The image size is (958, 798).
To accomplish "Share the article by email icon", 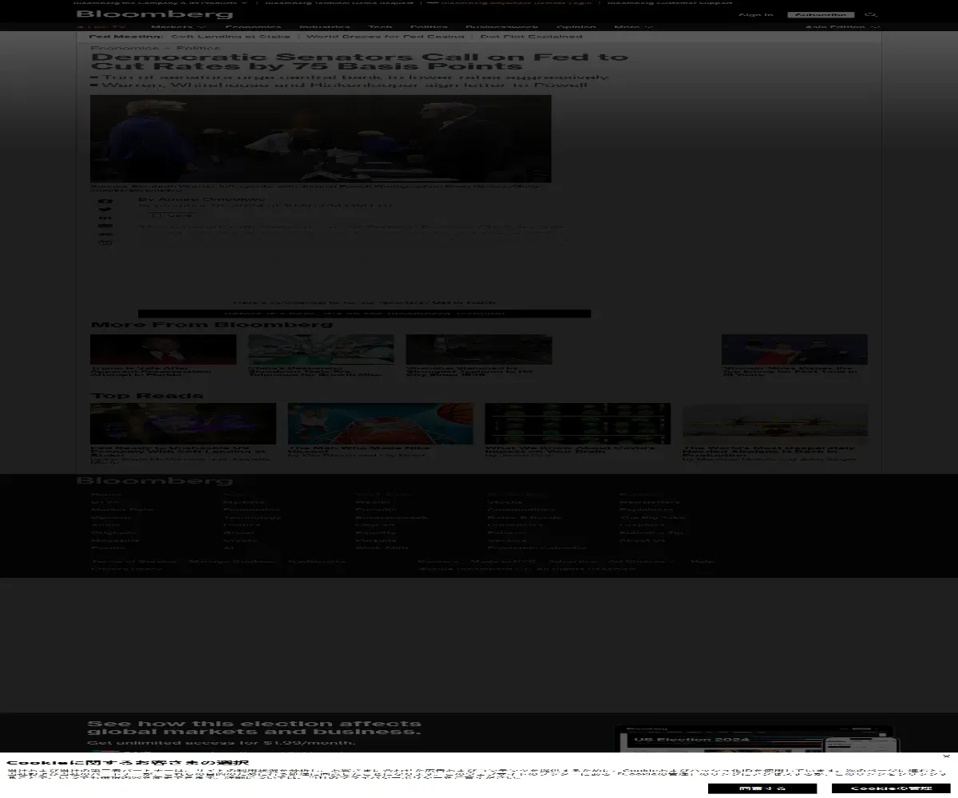I will (105, 227).
